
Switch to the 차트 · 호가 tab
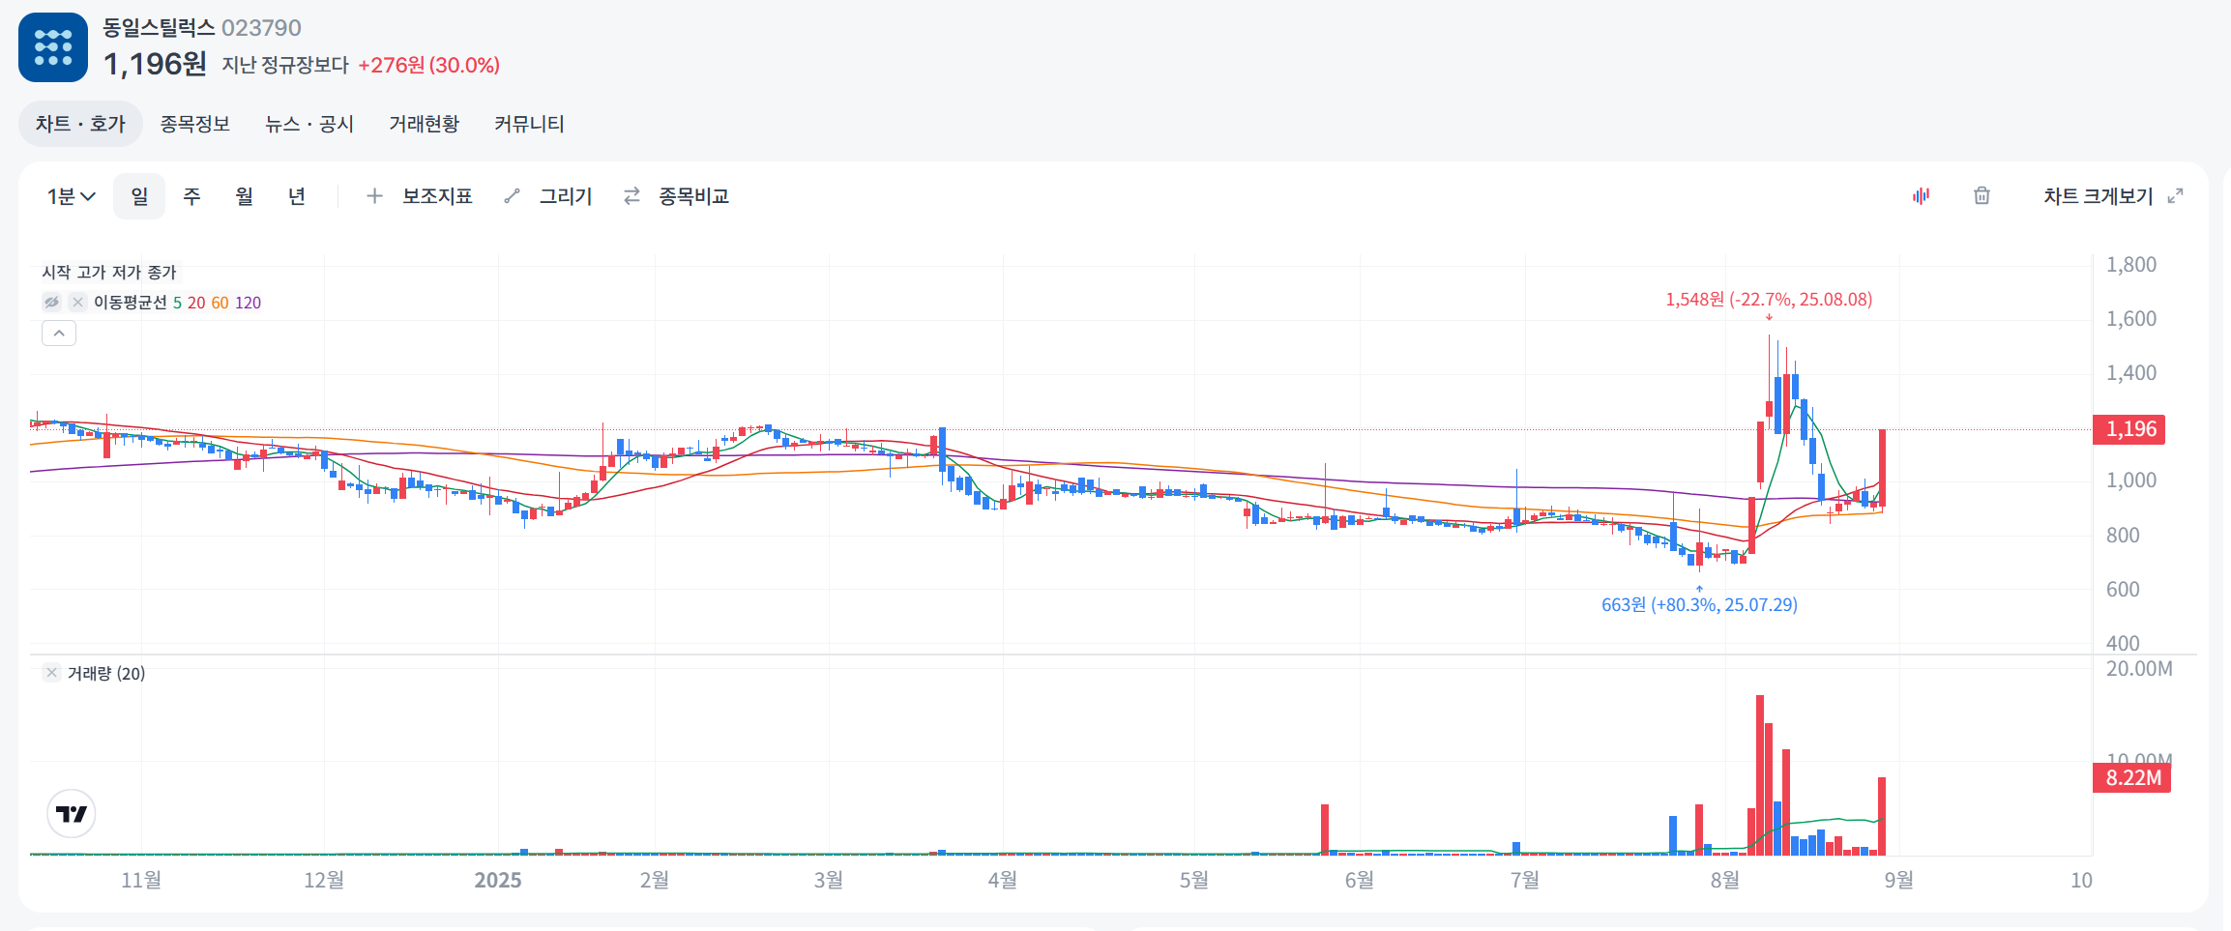(80, 124)
